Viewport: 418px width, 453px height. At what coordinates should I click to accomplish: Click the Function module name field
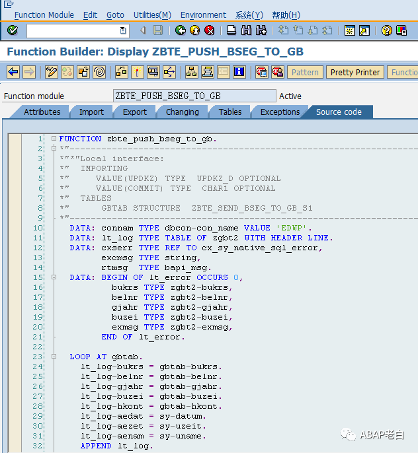tap(194, 96)
